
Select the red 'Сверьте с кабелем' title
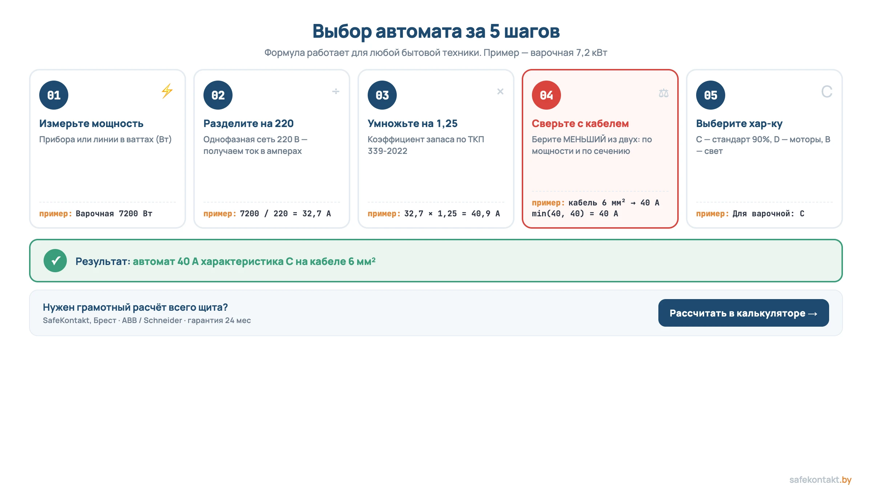pyautogui.click(x=580, y=123)
